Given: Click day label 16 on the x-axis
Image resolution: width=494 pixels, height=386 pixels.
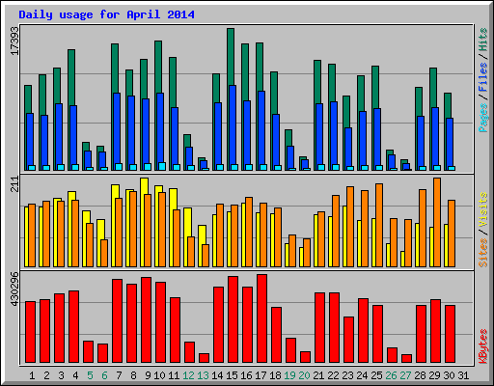Looking at the screenshot, I should 246,375.
